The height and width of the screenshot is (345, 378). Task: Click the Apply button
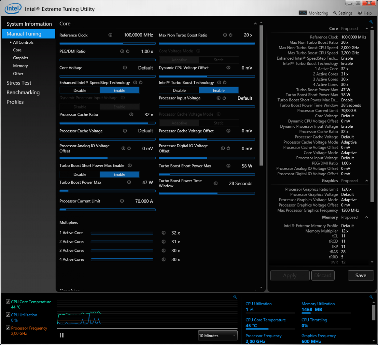coord(290,276)
